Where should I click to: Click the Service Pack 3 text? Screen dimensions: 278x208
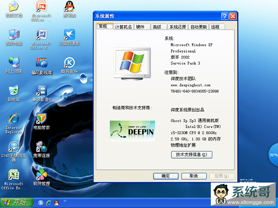point(185,63)
